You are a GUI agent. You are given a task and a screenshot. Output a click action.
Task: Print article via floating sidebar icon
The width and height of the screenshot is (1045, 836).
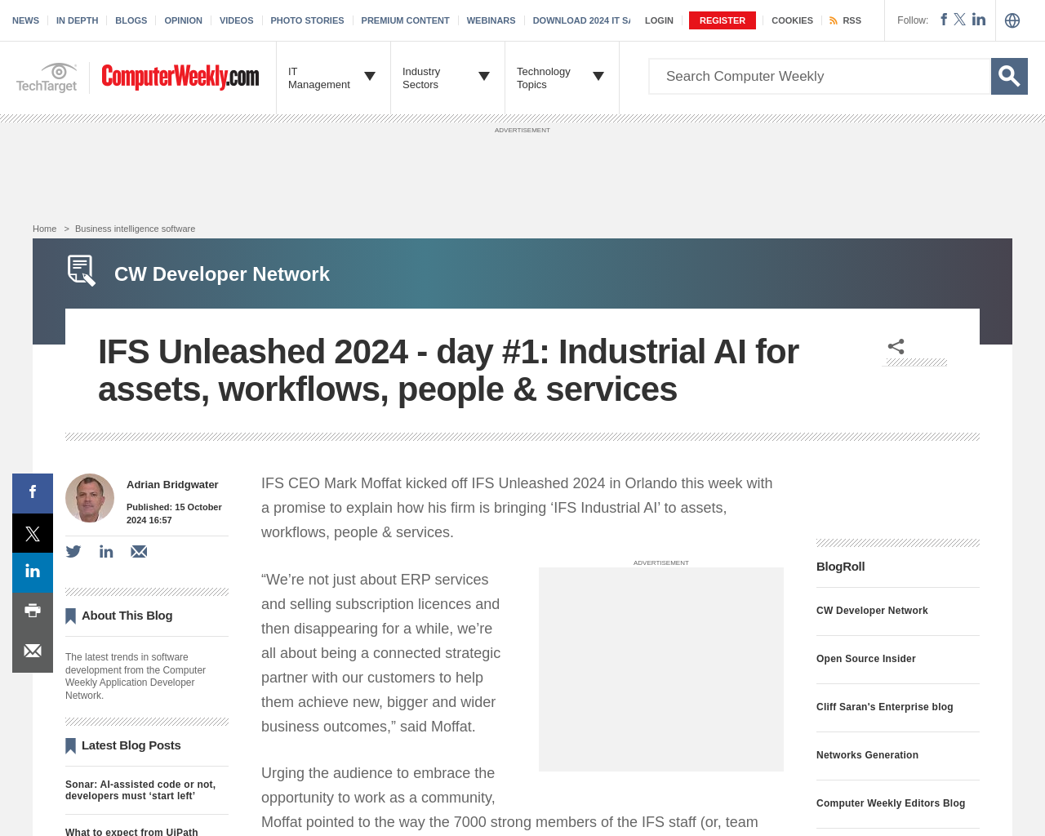[33, 611]
